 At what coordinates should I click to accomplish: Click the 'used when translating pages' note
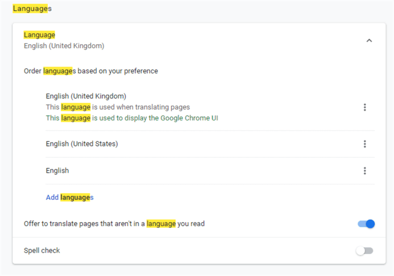coord(118,107)
